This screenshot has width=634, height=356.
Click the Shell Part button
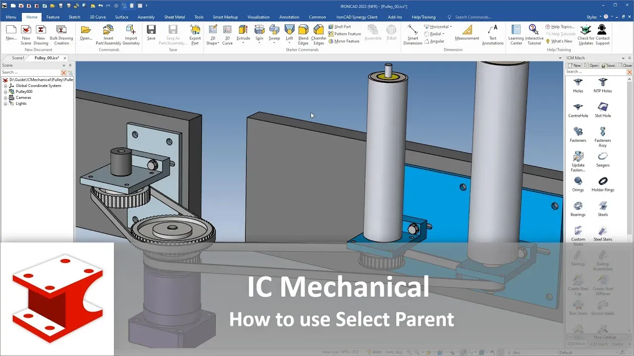(339, 27)
